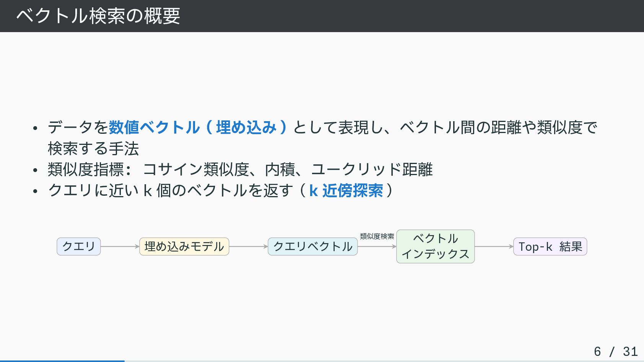Click the arrow between クエリ and 埋め込みモデル

pos(120,247)
